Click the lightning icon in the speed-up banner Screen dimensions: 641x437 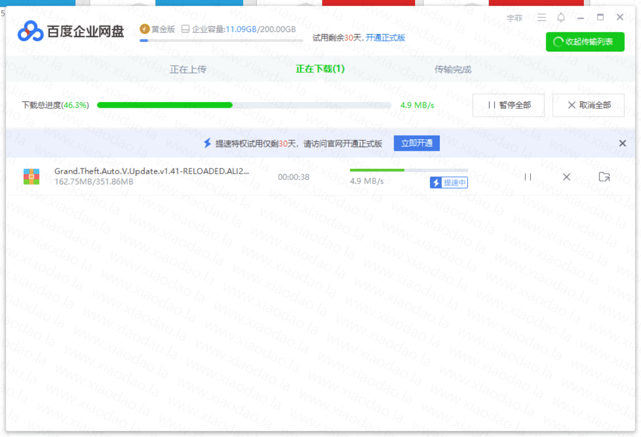click(x=208, y=143)
